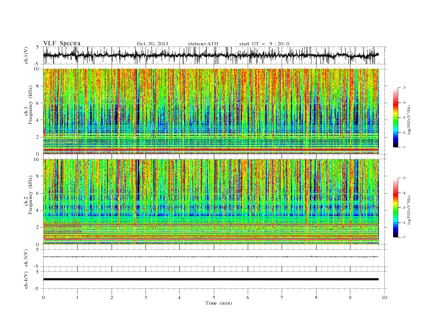Viewport: 433px width, 334px height.
Task: Click the "-7" tick on the upper colorbar
Action: [x=403, y=147]
